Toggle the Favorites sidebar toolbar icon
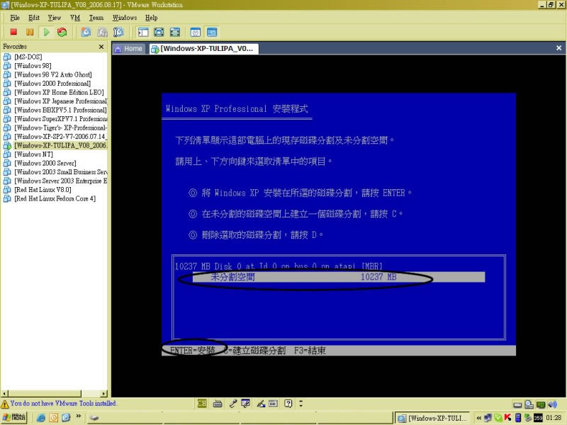Viewport: 567px width, 425px height. point(143,32)
